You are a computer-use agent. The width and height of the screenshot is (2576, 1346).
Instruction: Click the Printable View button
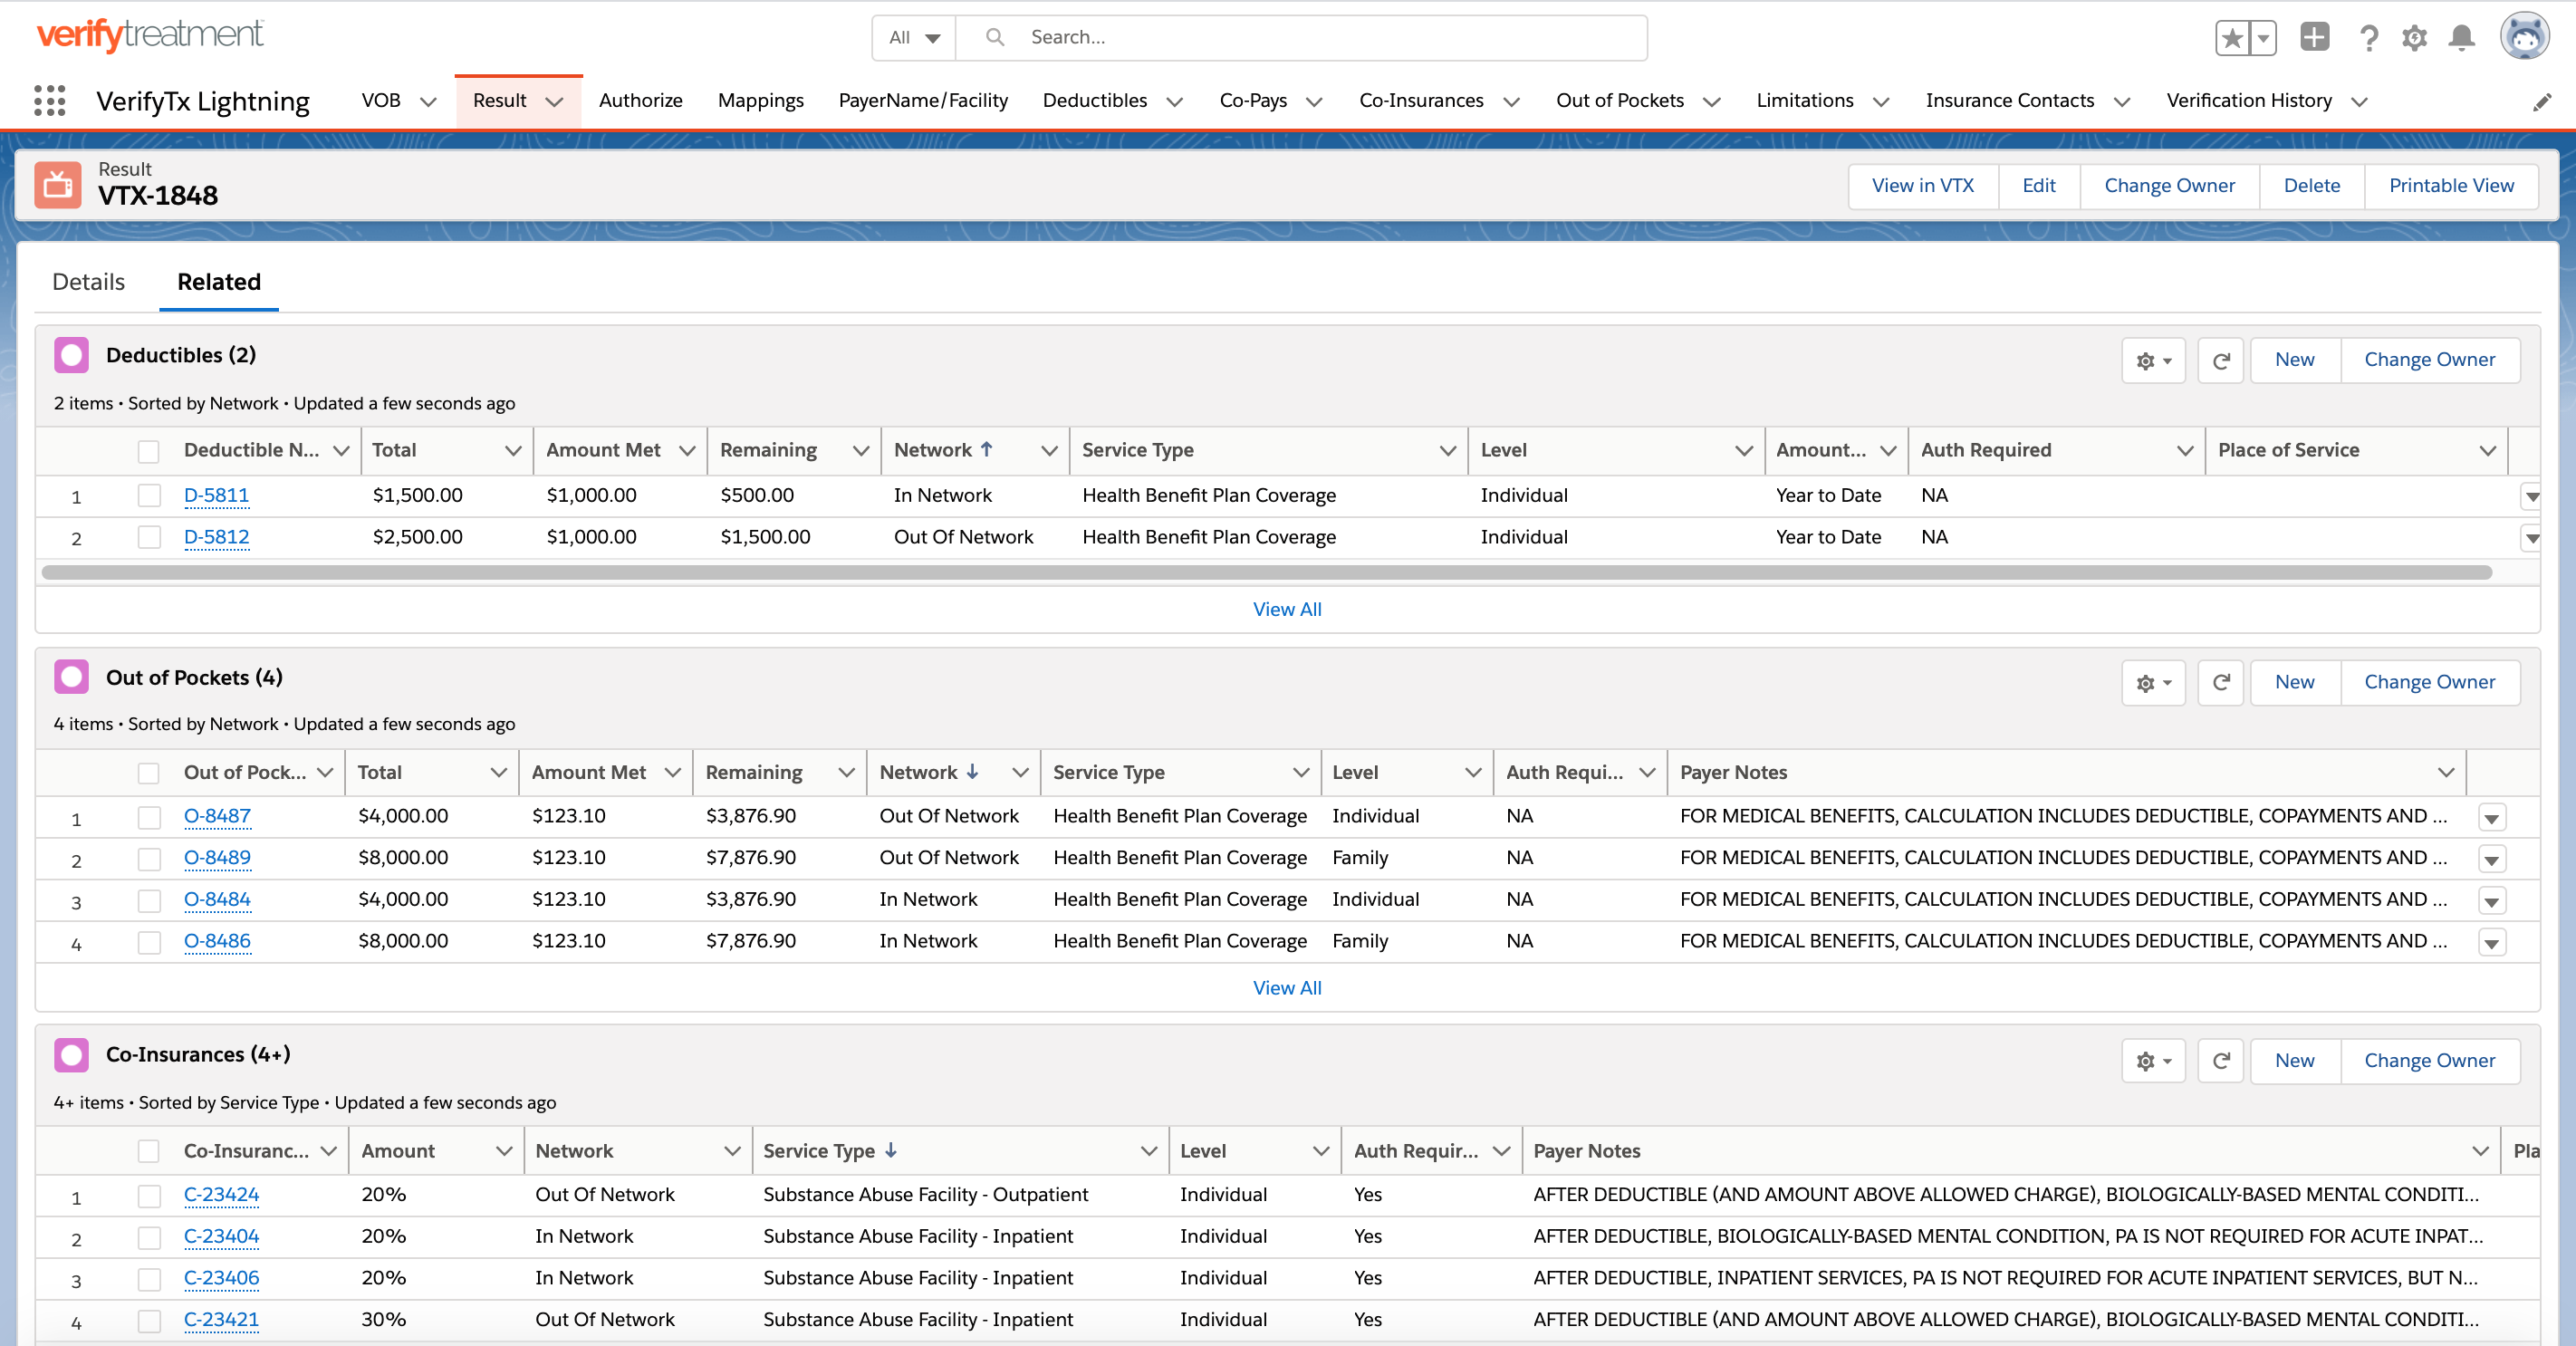click(2450, 186)
